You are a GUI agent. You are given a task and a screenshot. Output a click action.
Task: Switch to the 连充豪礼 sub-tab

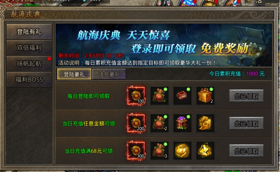pyautogui.click(x=109, y=74)
